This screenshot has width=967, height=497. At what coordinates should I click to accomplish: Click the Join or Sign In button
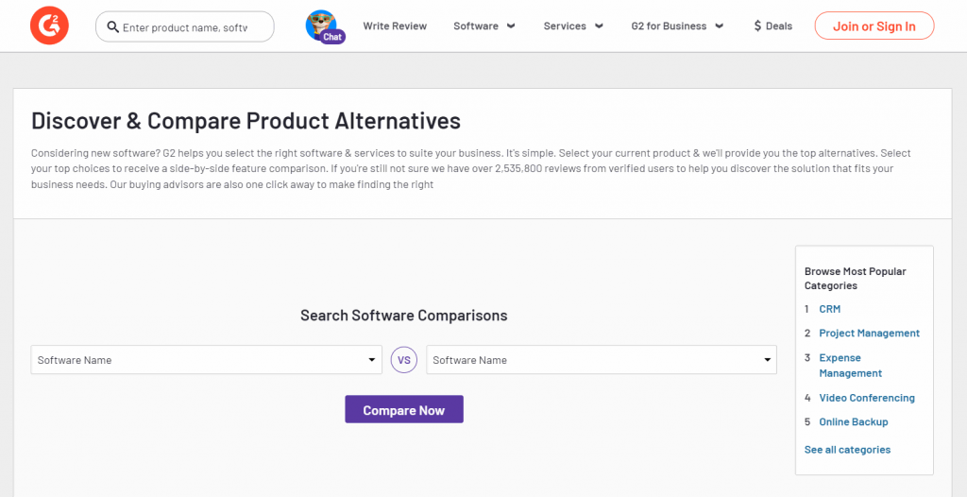coord(874,26)
